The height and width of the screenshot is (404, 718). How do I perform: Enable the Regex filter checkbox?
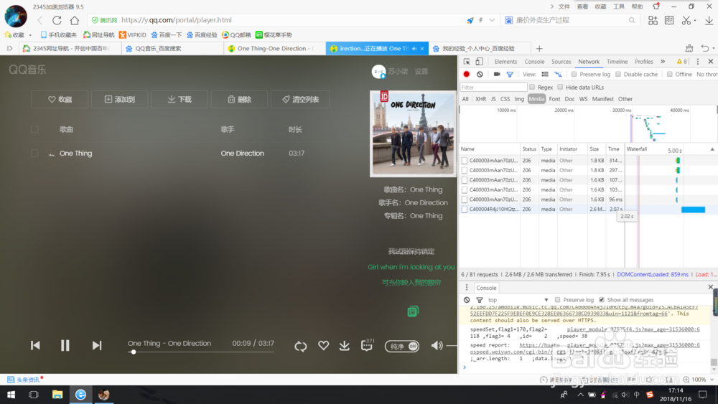tap(532, 87)
